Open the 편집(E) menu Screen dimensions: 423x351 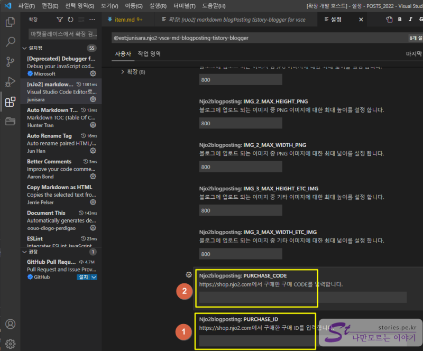pyautogui.click(x=50, y=6)
